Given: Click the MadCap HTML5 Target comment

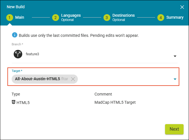Looking at the screenshot, I should point(115,102).
